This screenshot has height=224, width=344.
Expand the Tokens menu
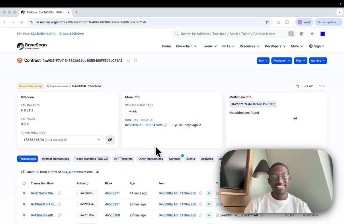pos(209,46)
